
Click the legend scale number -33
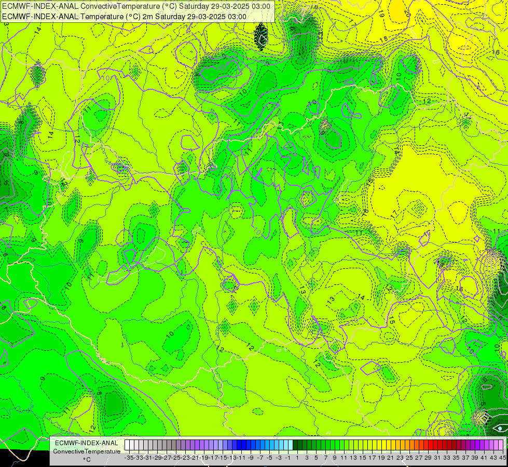point(139,458)
